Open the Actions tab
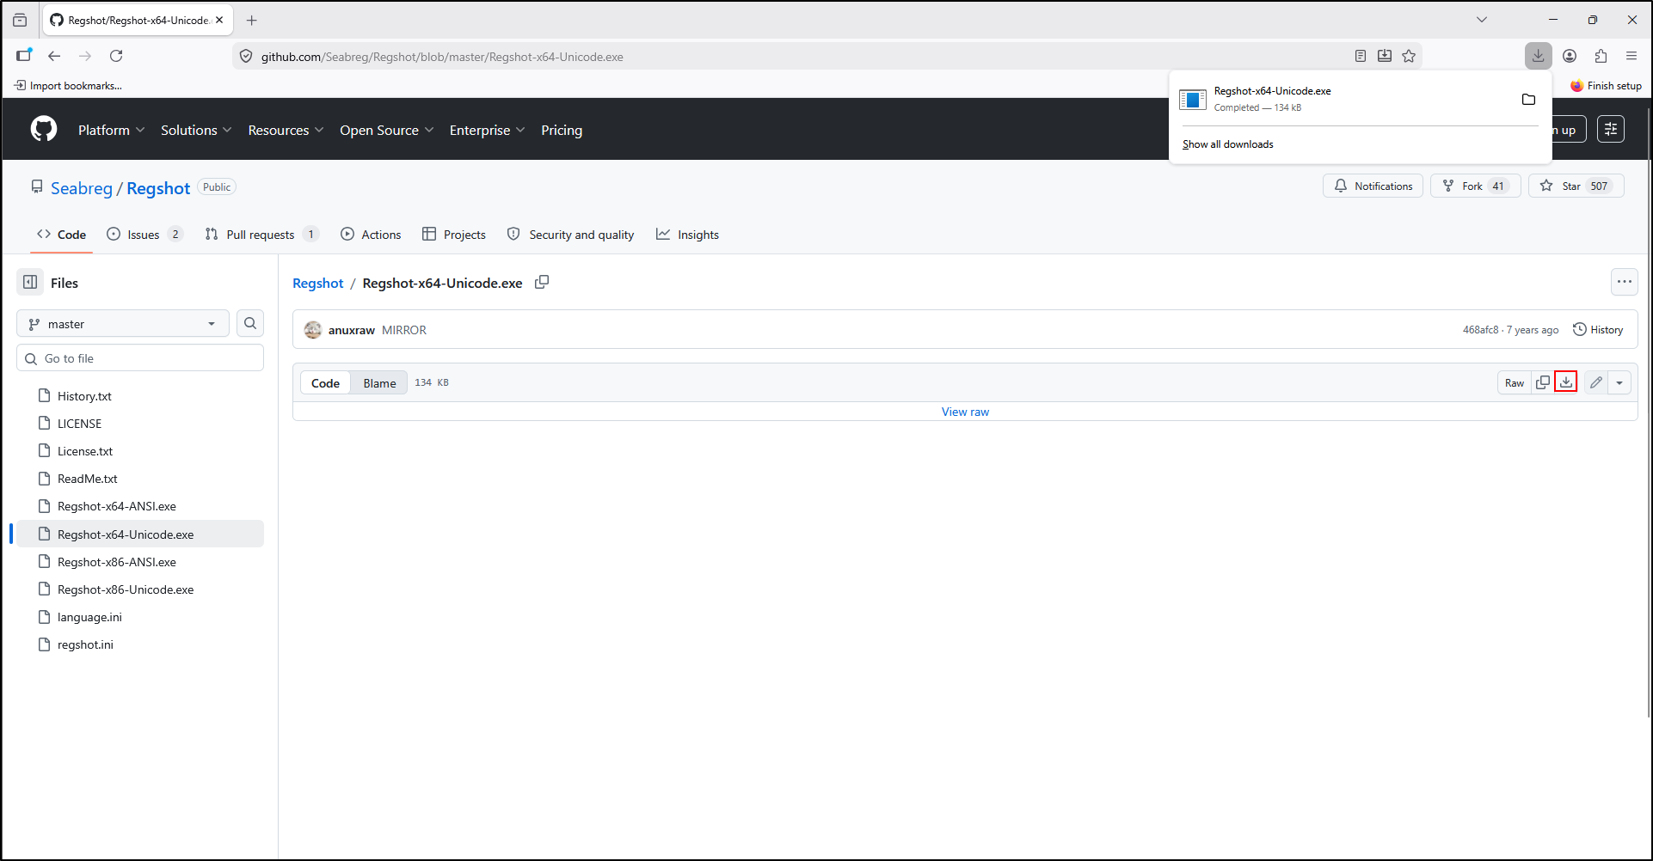This screenshot has height=861, width=1653. click(371, 235)
